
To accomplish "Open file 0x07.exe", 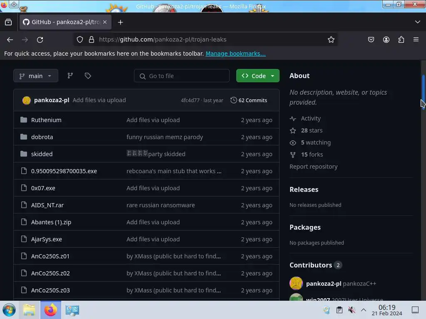I will tap(43, 188).
